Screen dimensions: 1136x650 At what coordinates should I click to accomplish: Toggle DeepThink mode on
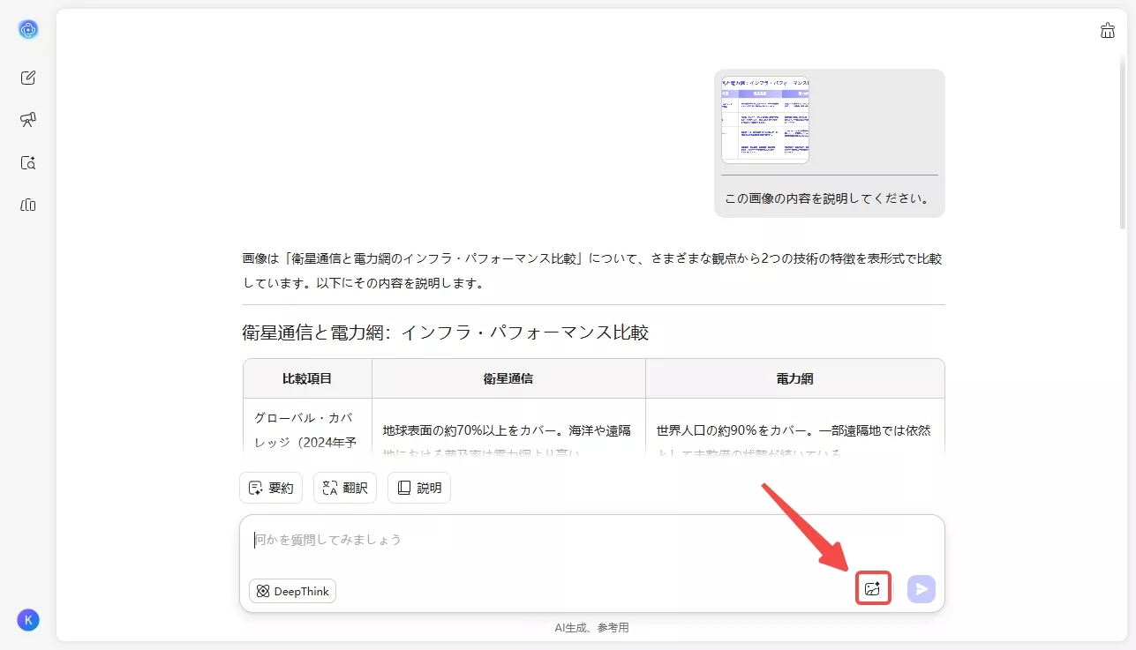pyautogui.click(x=291, y=591)
